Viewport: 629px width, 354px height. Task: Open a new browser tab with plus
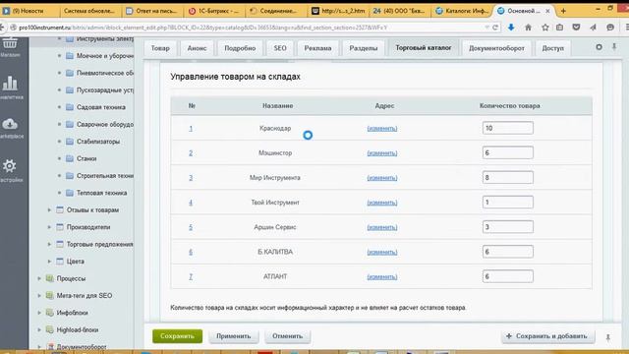(563, 11)
